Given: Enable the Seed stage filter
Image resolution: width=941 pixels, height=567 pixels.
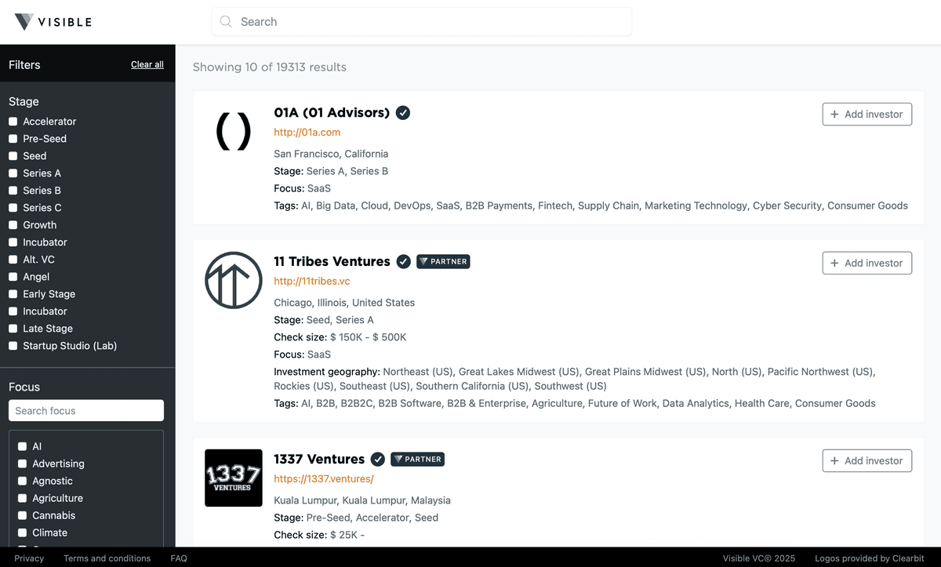Looking at the screenshot, I should 13,155.
